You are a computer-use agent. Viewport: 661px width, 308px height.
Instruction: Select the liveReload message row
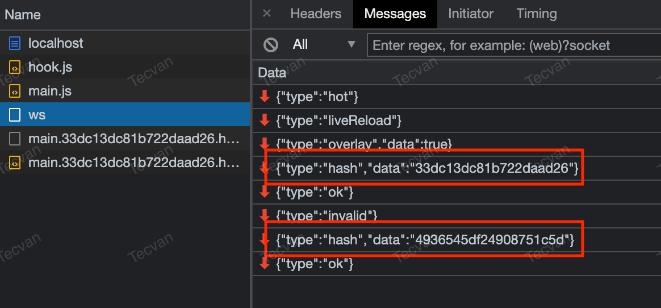(457, 121)
